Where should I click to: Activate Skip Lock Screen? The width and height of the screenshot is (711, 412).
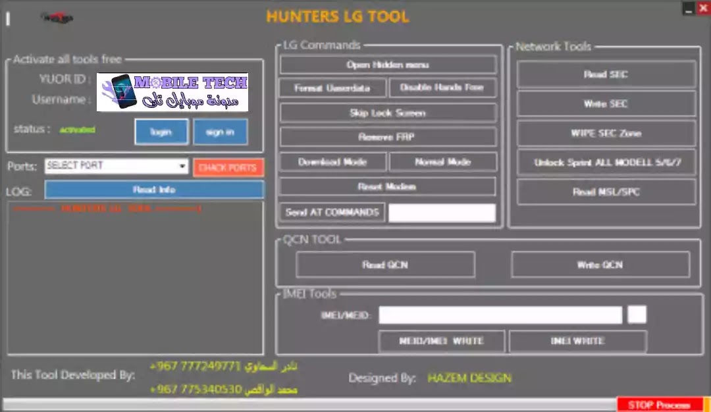(x=388, y=113)
